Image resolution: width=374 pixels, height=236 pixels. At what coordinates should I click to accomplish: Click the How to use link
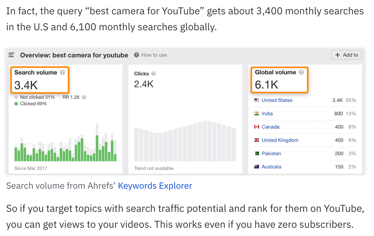[154, 55]
